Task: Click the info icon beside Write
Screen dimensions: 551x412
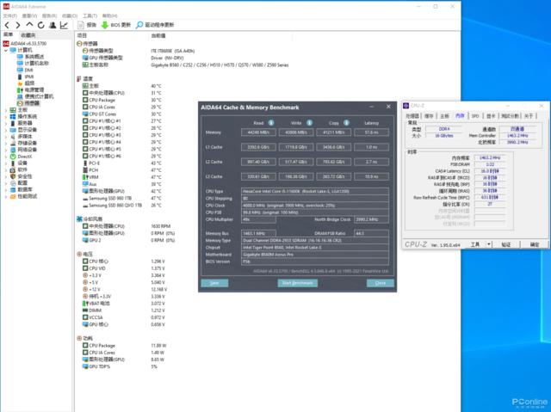Action: pyautogui.click(x=309, y=122)
